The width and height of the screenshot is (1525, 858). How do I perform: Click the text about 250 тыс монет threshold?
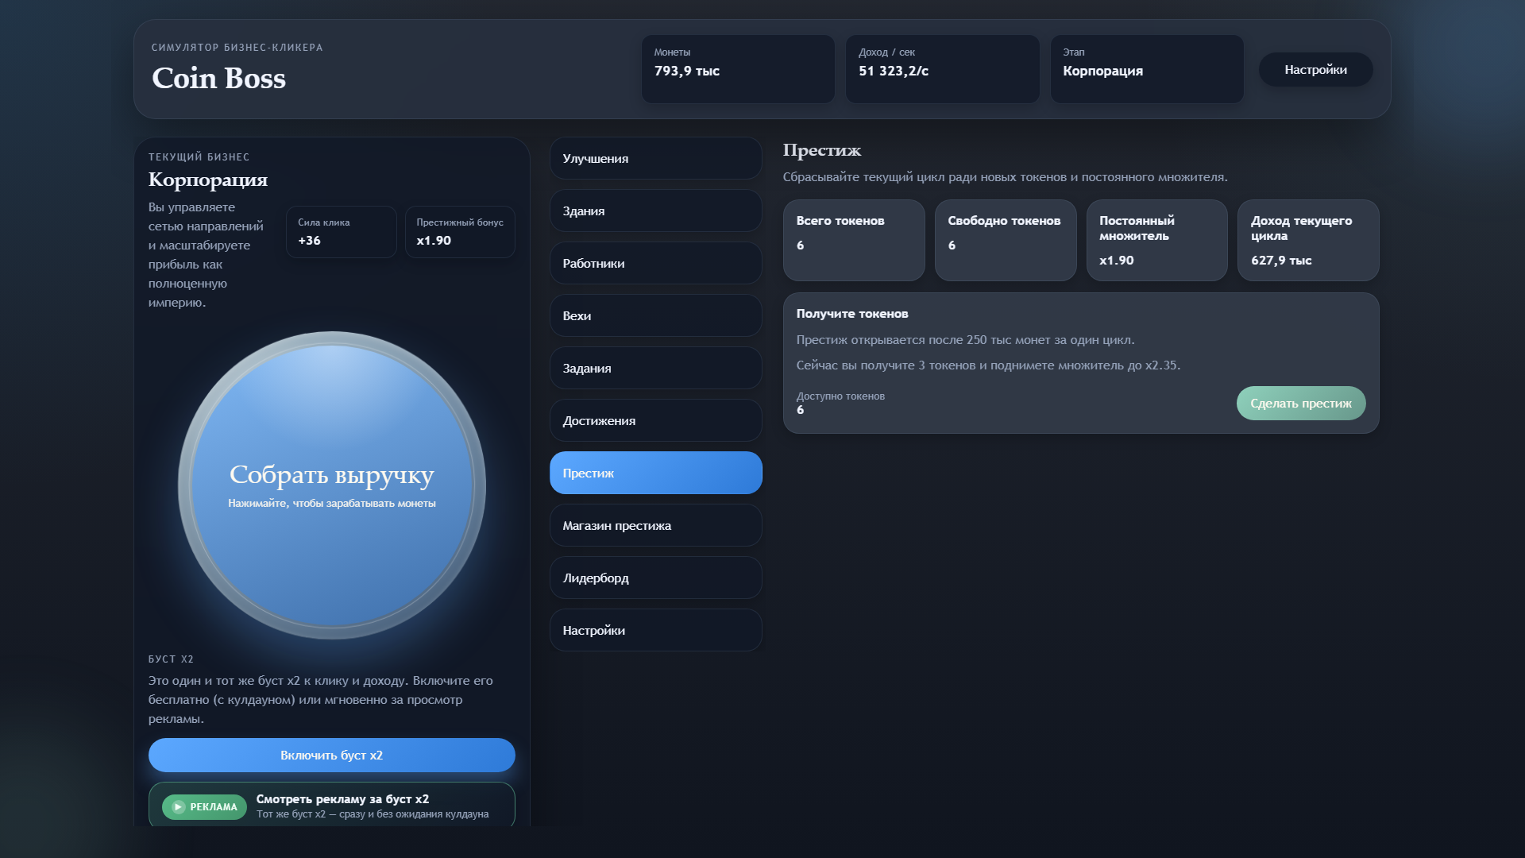965,340
